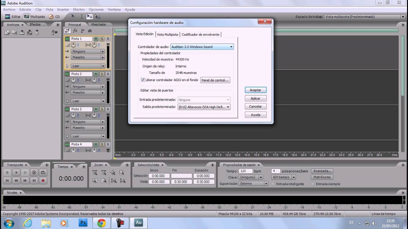Screen dimensions: 408x229
Task: Switch to CD view
Action: [x=54, y=17]
